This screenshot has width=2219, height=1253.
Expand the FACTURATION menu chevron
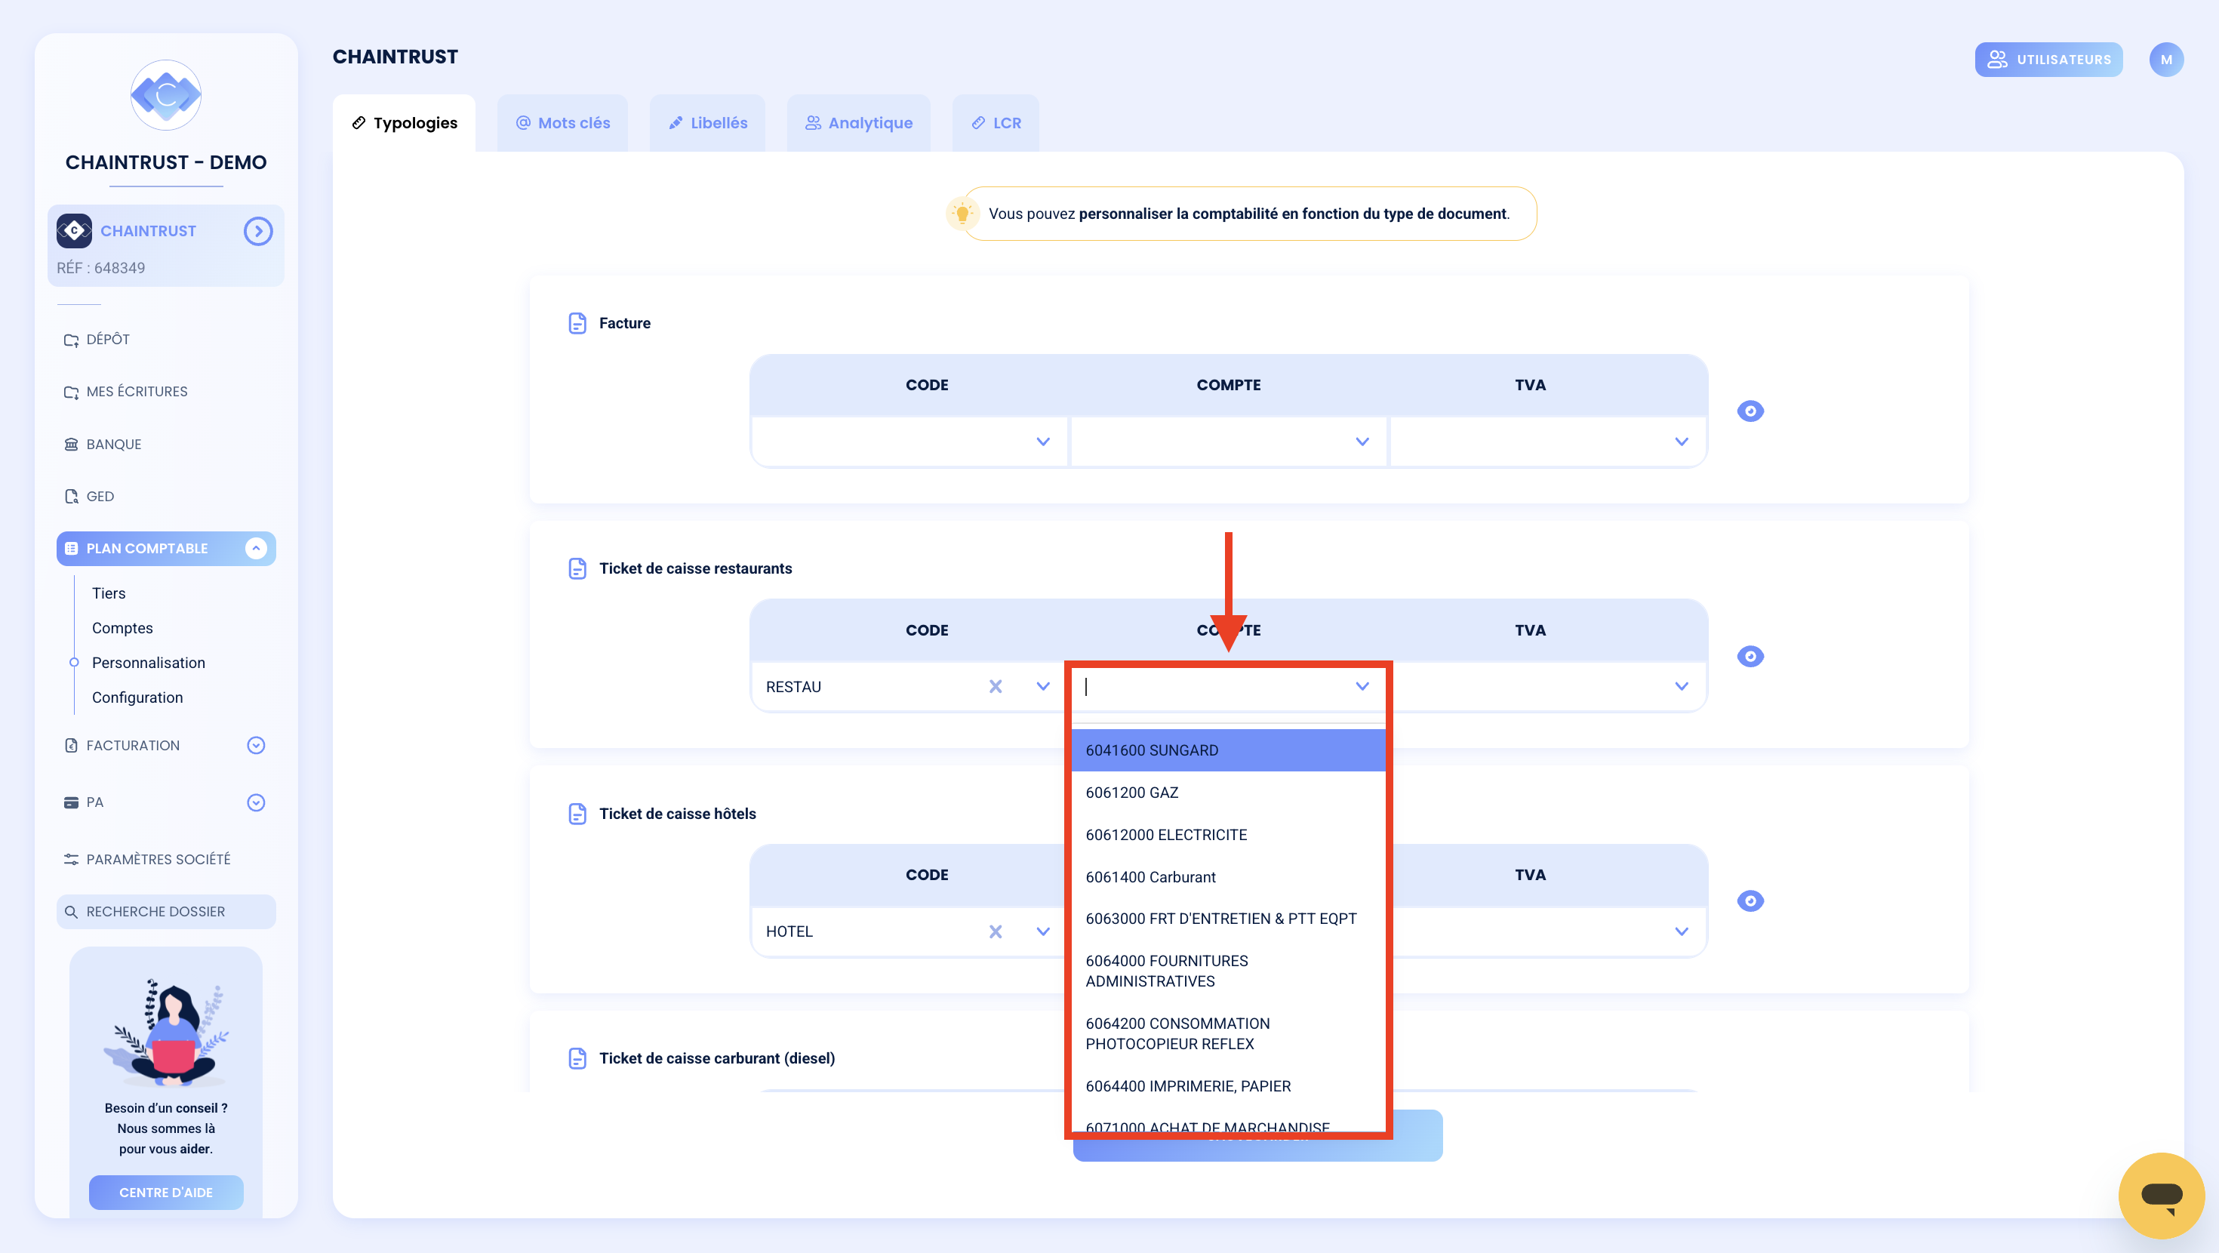[256, 746]
